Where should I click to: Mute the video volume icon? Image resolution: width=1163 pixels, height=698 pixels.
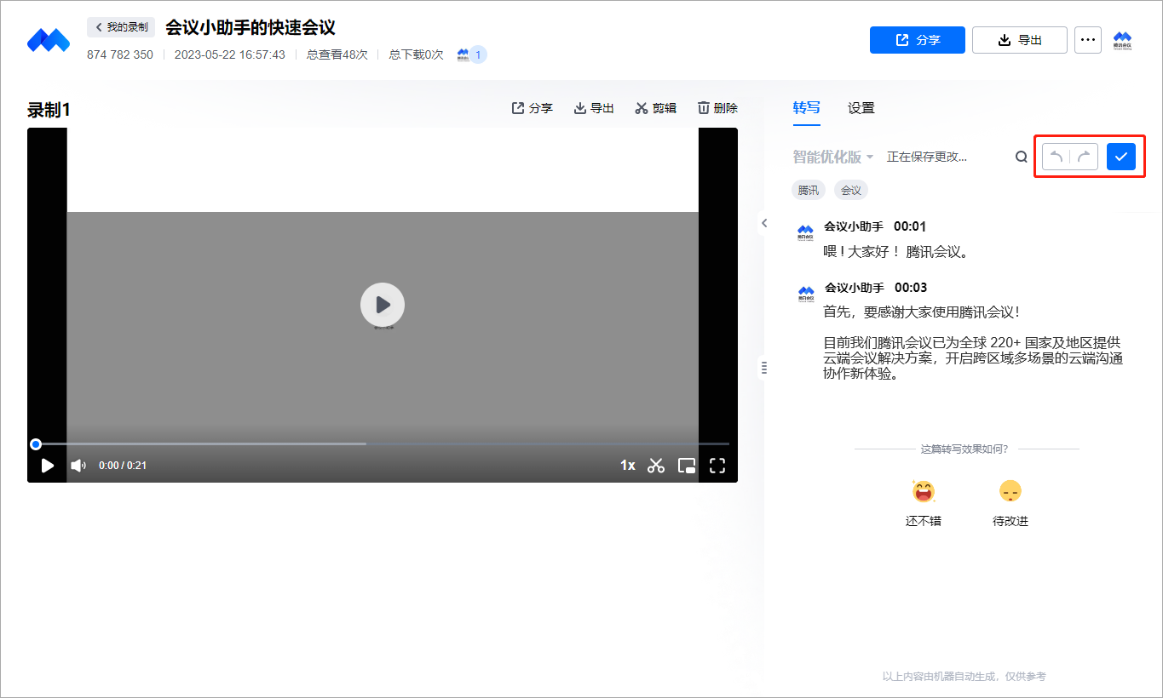click(78, 466)
